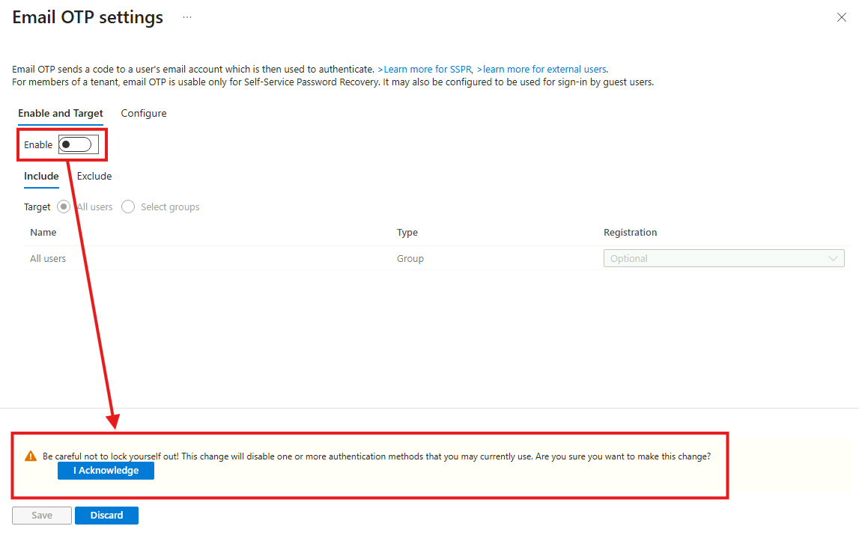Switch to the Include tab
The height and width of the screenshot is (538, 859).
point(41,177)
